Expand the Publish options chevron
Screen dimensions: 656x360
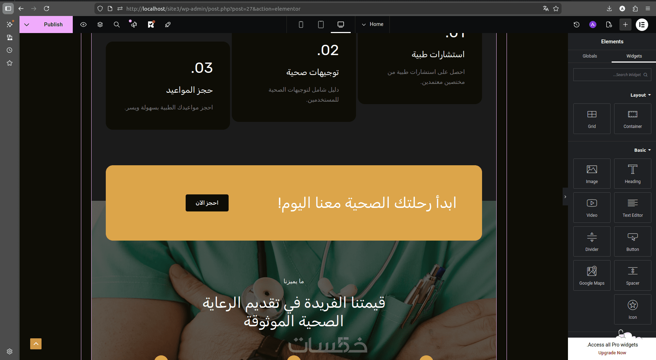(27, 25)
